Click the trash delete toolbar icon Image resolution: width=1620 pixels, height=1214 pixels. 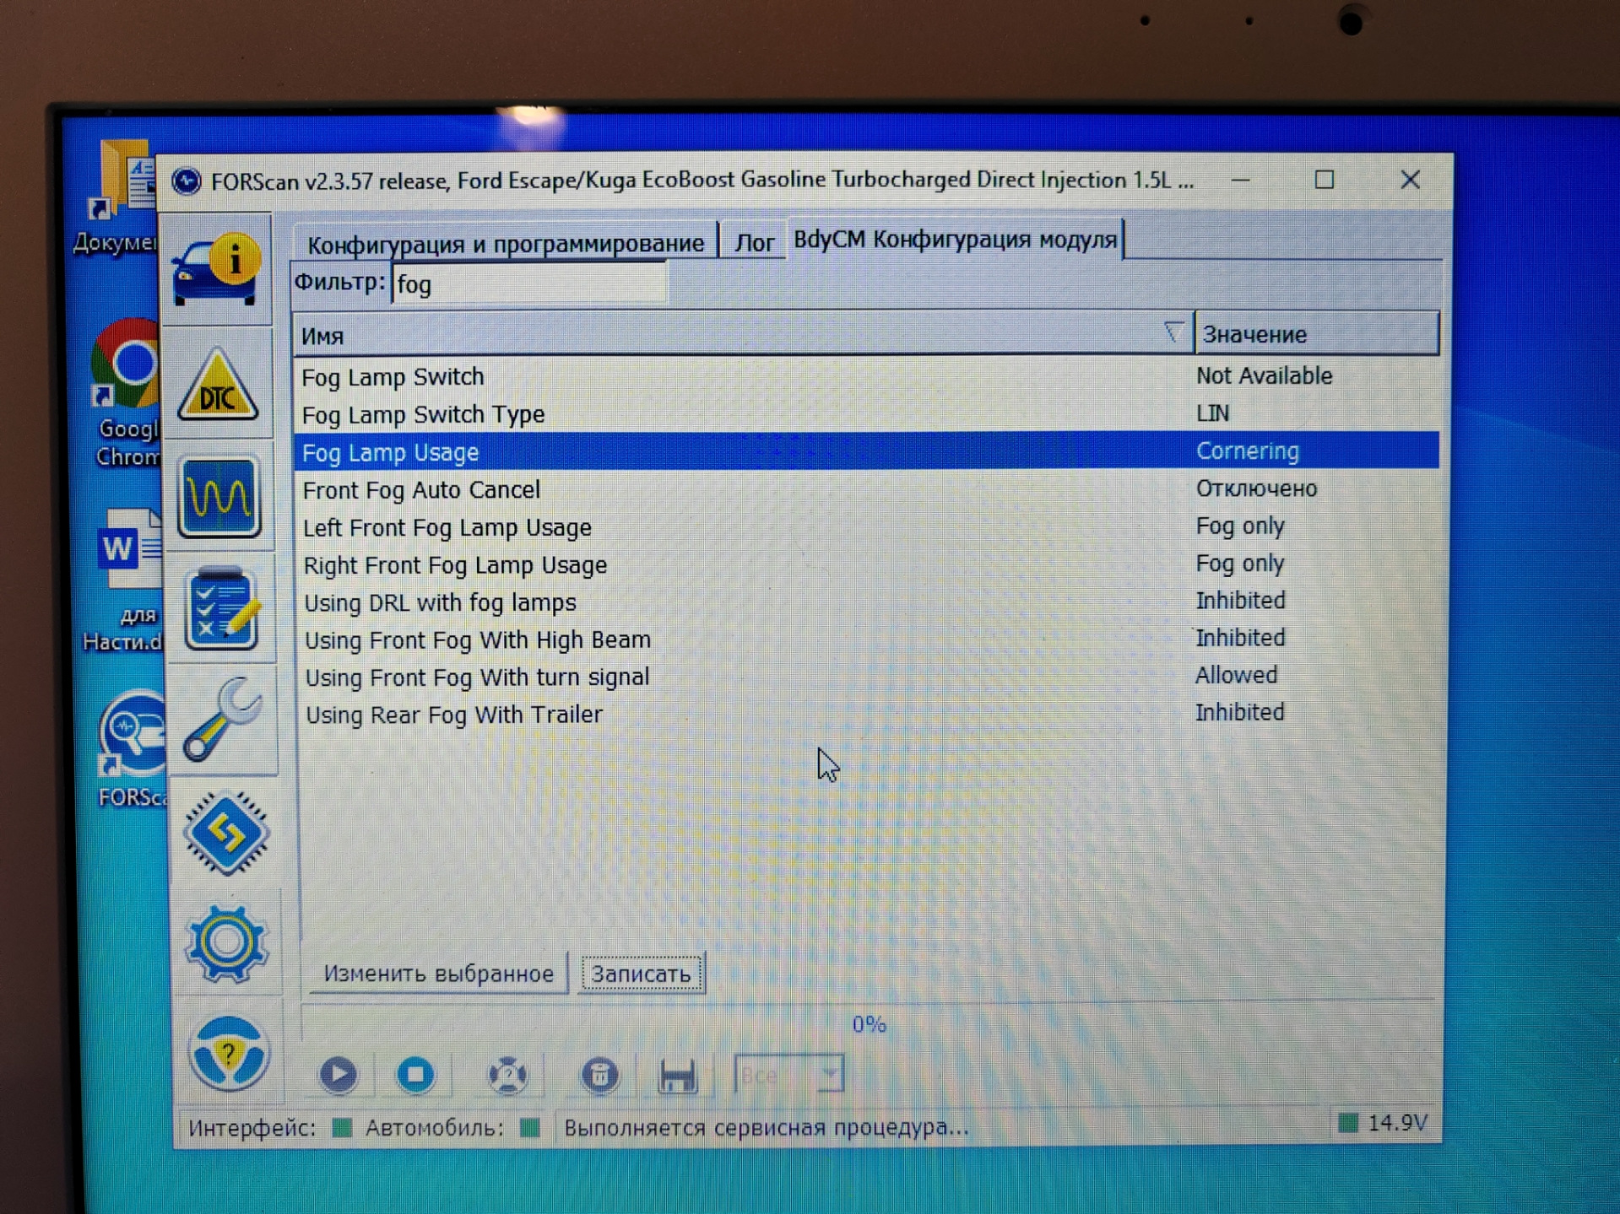pyautogui.click(x=599, y=1076)
